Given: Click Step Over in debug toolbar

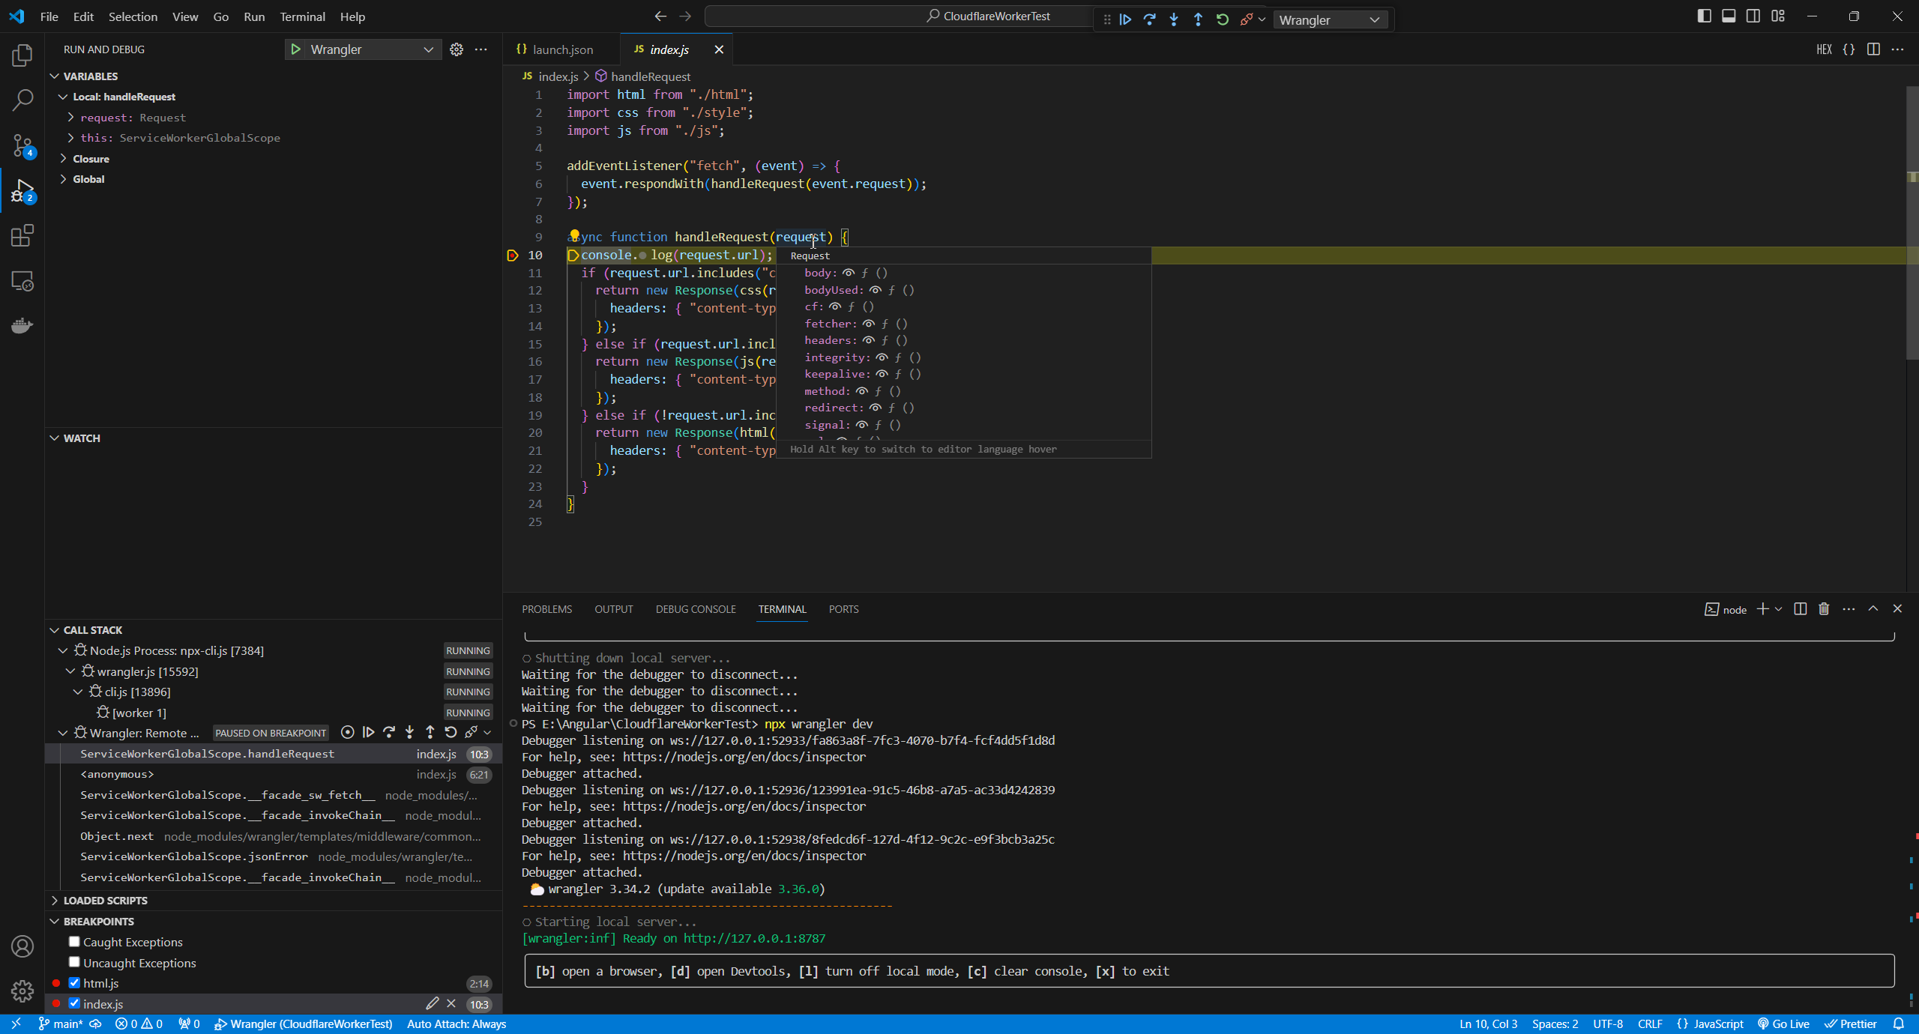Looking at the screenshot, I should pos(1149,19).
